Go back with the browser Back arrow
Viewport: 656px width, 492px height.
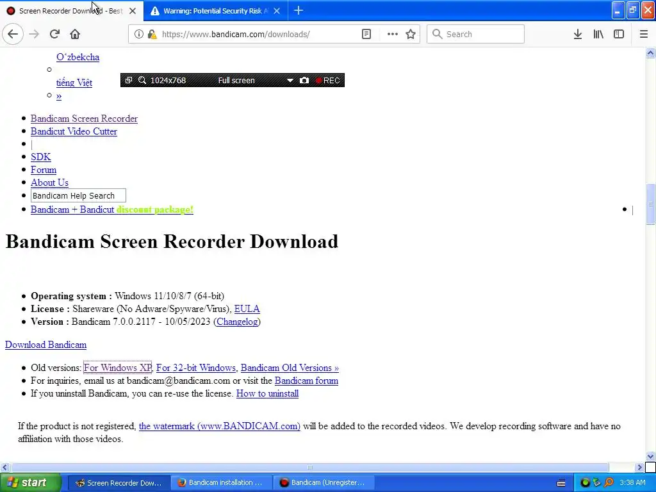[x=13, y=35]
